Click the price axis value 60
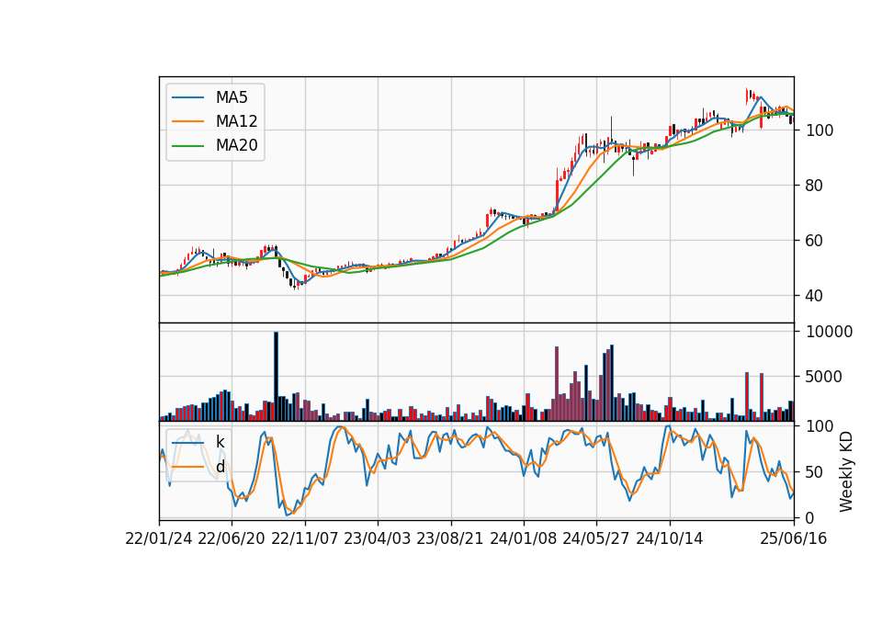The width and height of the screenshot is (882, 634). point(815,241)
